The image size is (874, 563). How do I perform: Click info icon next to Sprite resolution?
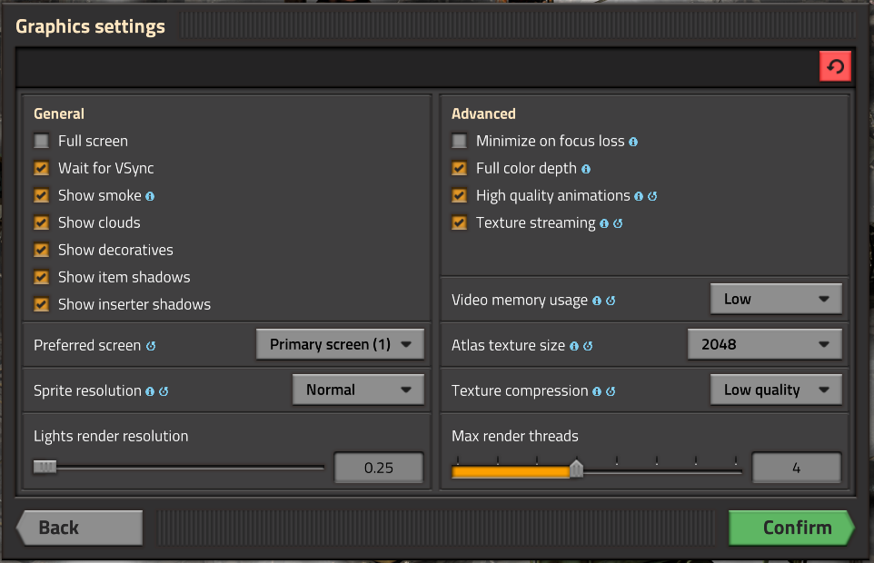(x=150, y=391)
